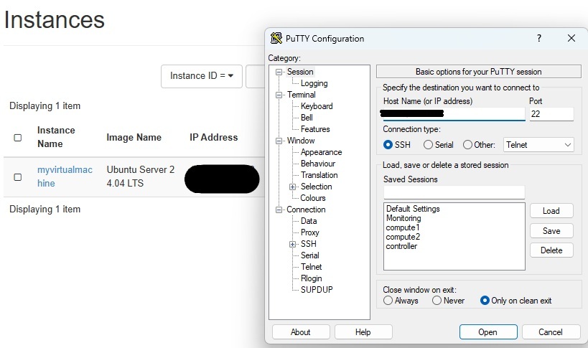Tick the myvirtualmachine row checkbox
The width and height of the screenshot is (588, 348).
click(18, 177)
